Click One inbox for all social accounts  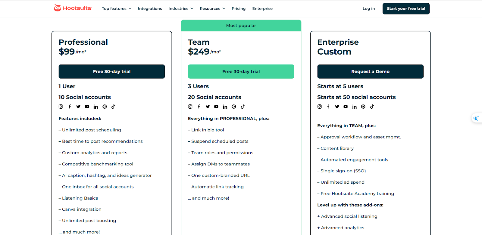click(98, 187)
